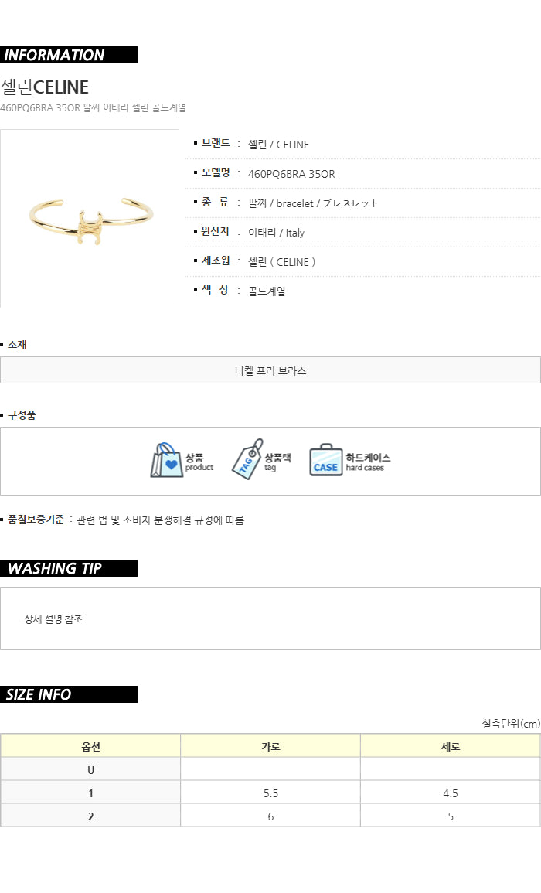Click the 세로 column header
This screenshot has height=893, width=541.
[451, 746]
